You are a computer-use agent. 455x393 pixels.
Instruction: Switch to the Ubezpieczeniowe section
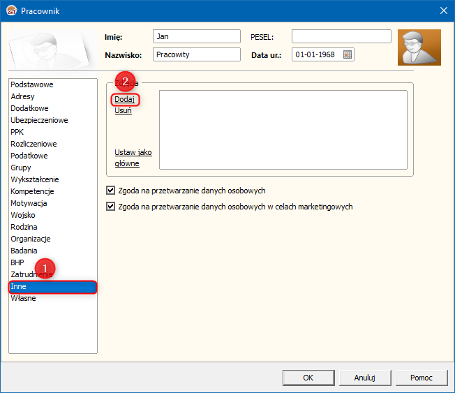tap(39, 120)
